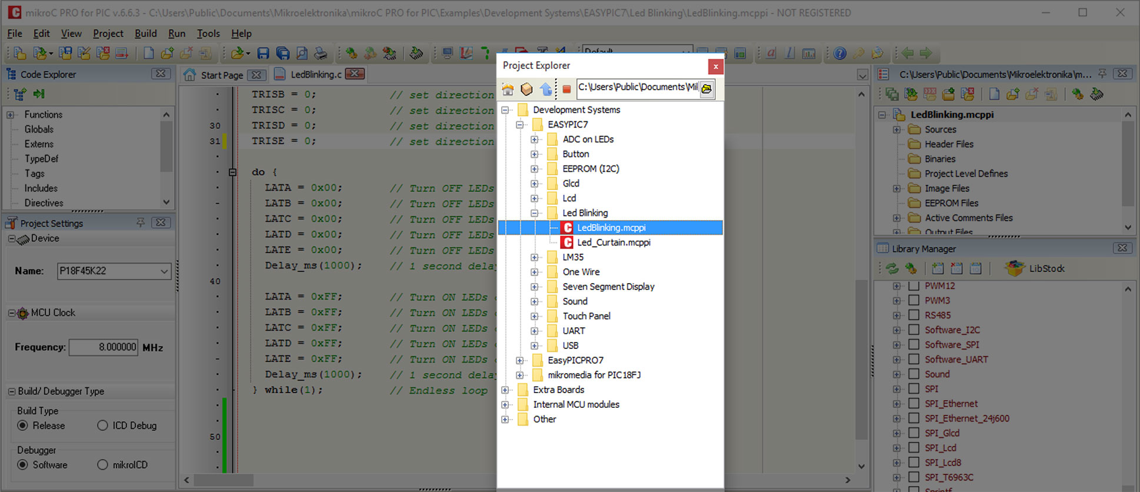Click the MCU Frequency input field
Viewport: 1140px width, 492px height.
(104, 347)
